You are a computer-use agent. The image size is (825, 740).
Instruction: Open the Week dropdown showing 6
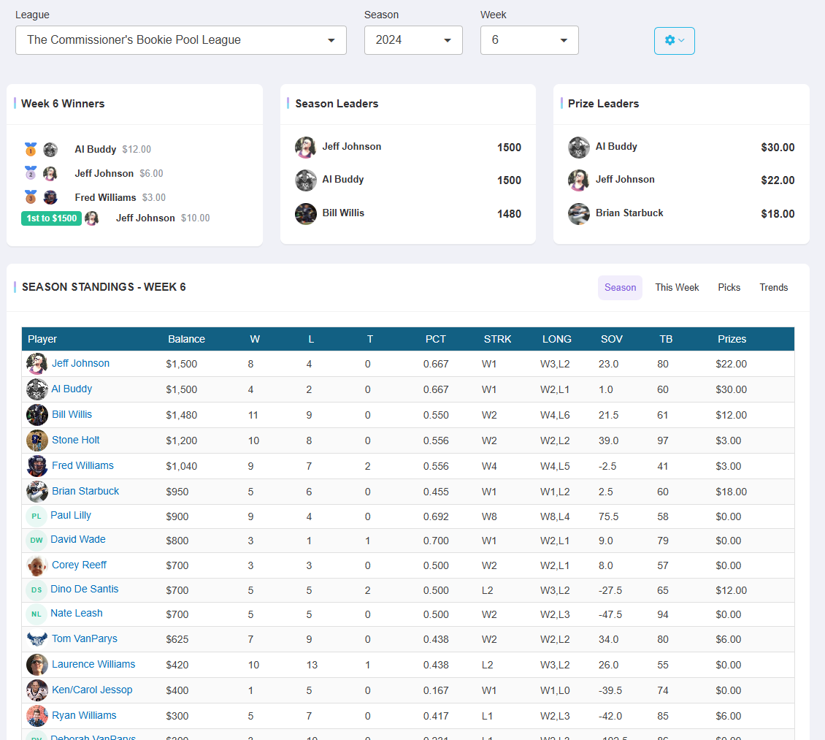point(527,40)
